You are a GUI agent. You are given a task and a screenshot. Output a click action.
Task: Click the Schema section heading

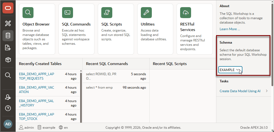[226, 43]
